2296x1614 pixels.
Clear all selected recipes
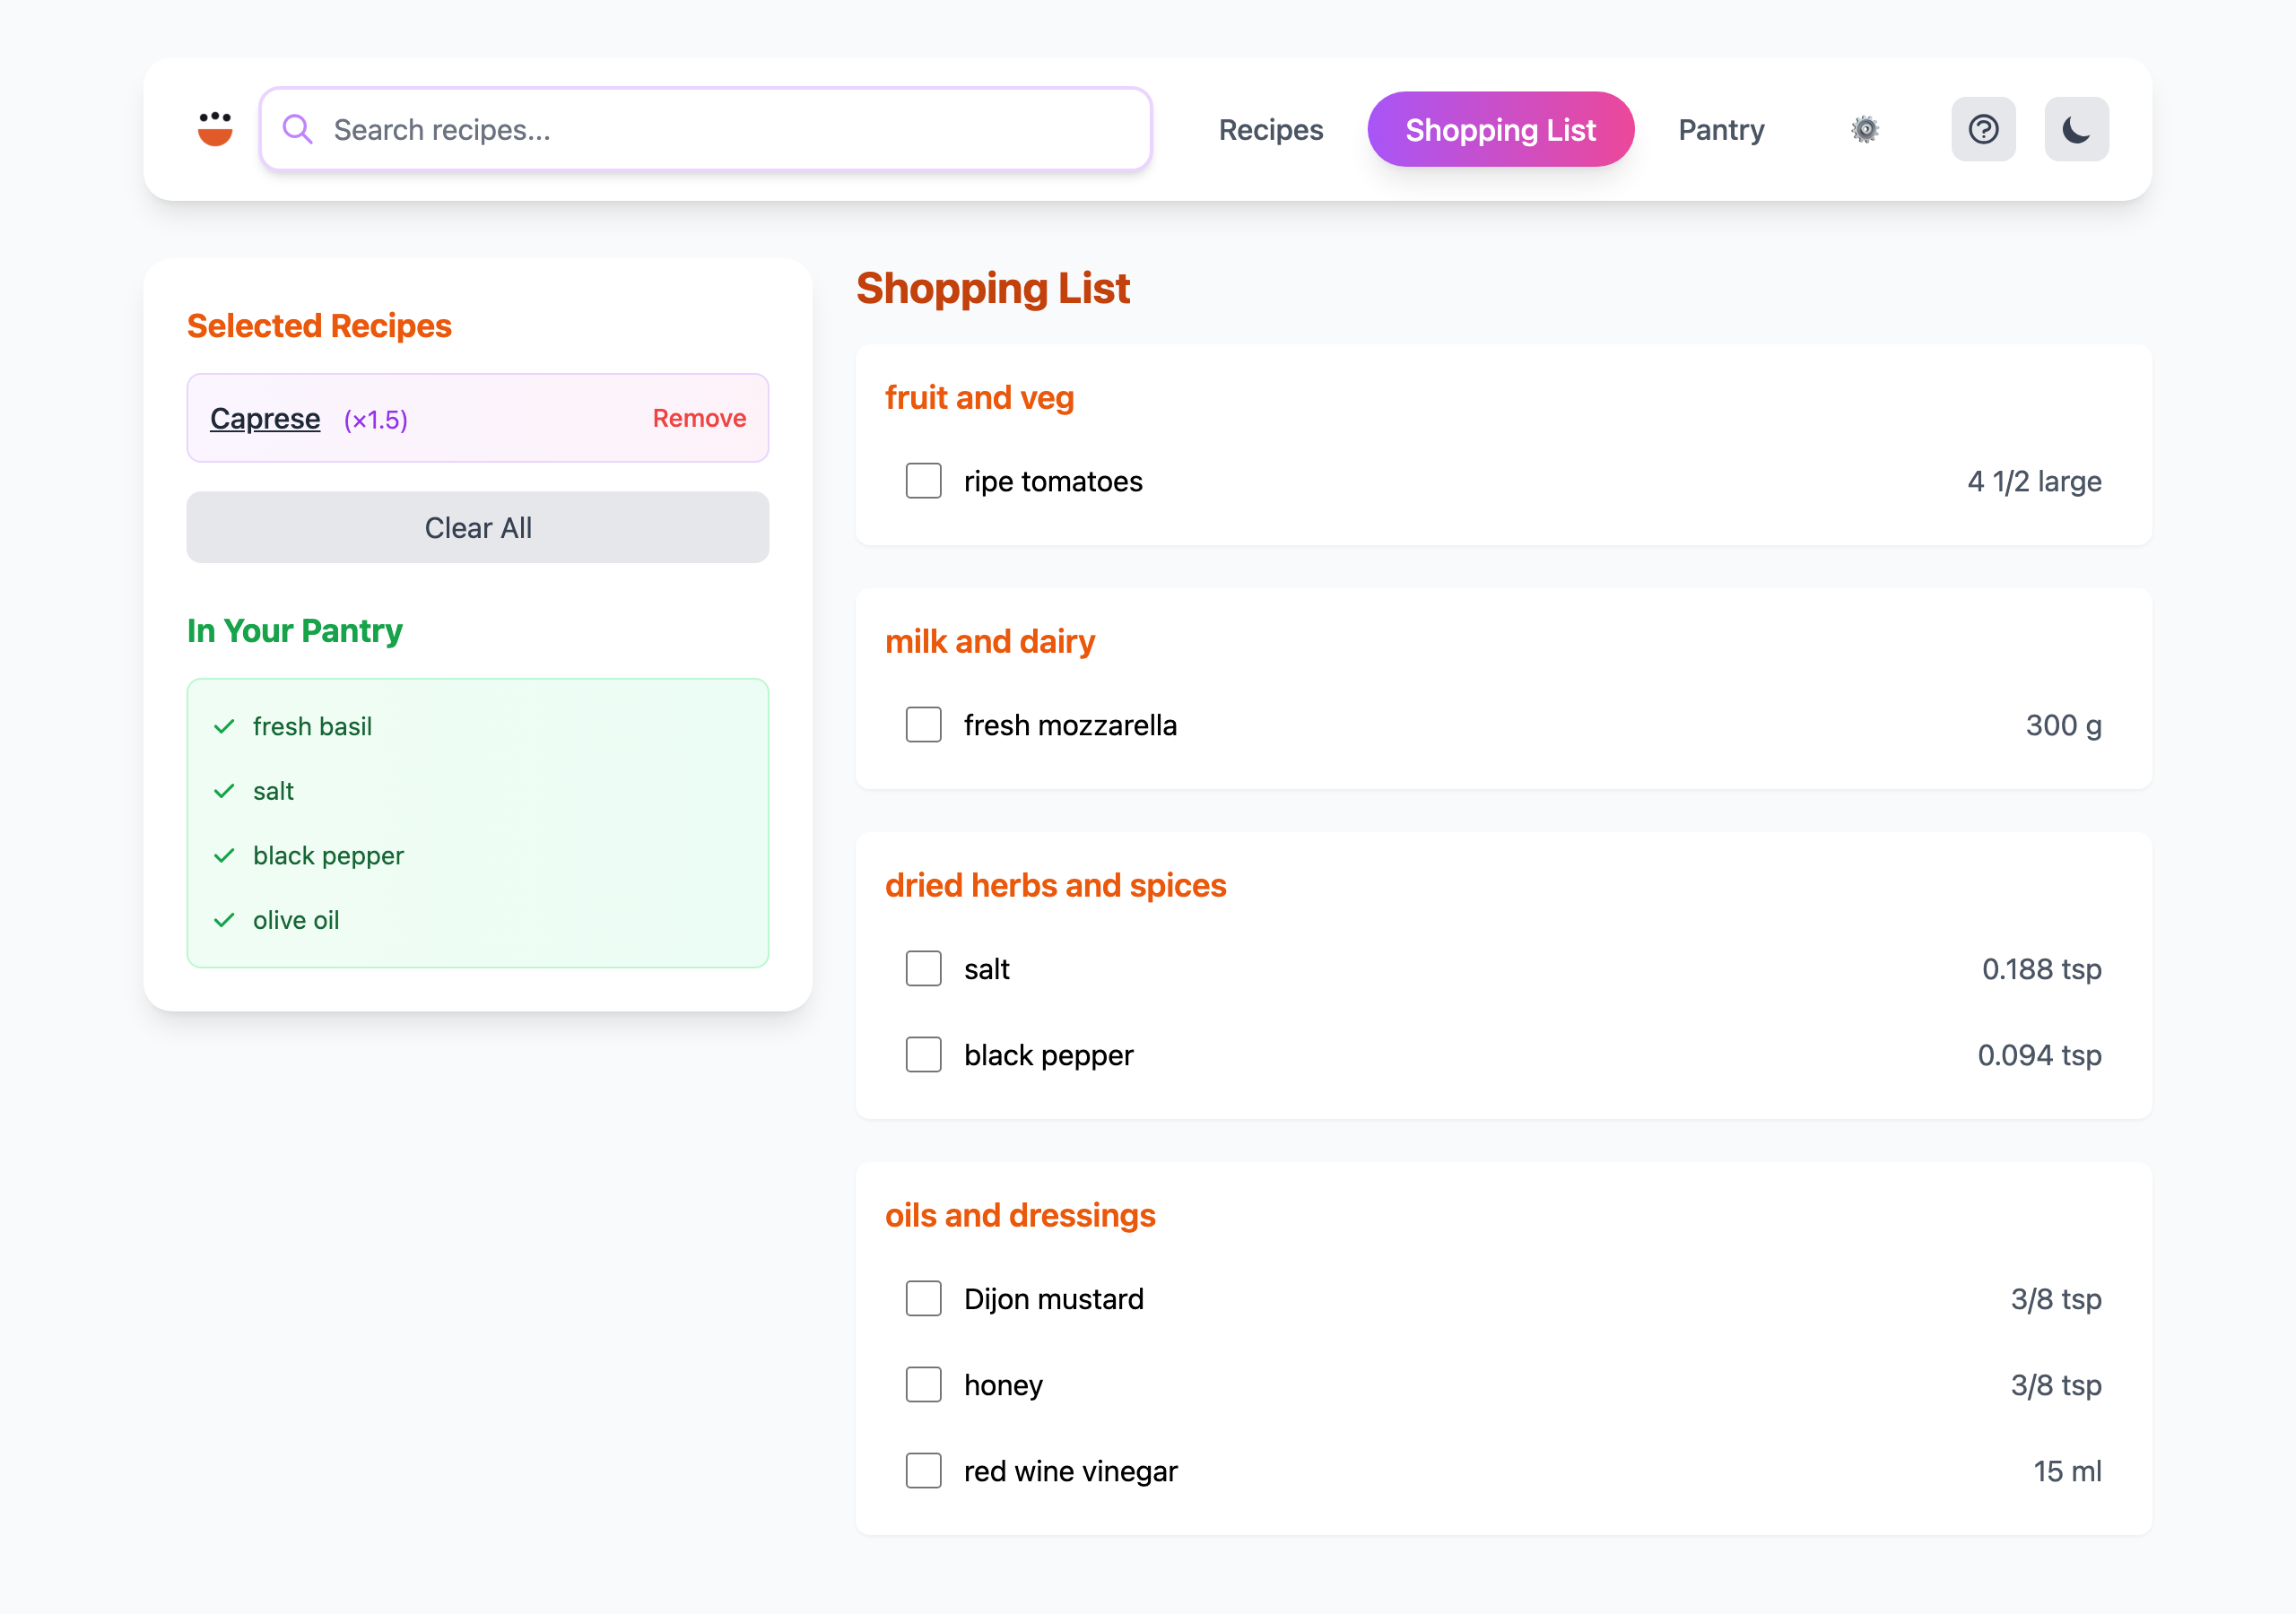pos(477,527)
